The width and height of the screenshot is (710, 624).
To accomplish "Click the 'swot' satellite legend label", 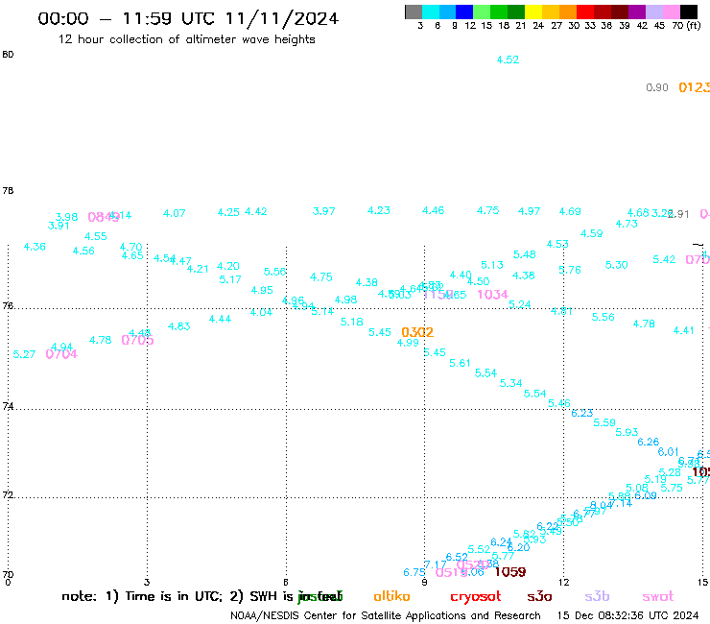I will point(658,597).
